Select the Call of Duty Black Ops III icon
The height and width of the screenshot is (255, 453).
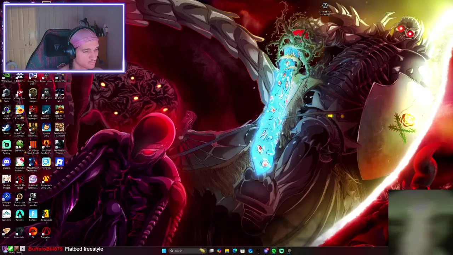click(33, 147)
